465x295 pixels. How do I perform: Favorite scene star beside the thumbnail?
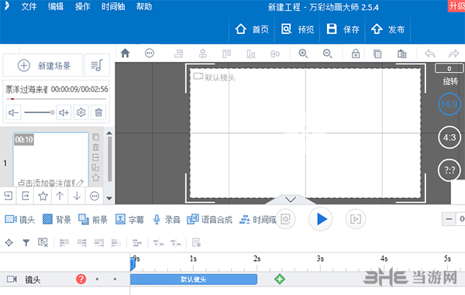click(x=96, y=178)
